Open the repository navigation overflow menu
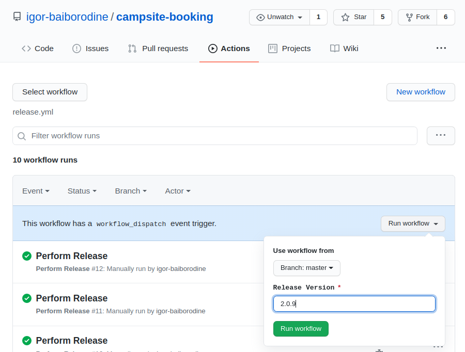The image size is (465, 352). (x=441, y=48)
